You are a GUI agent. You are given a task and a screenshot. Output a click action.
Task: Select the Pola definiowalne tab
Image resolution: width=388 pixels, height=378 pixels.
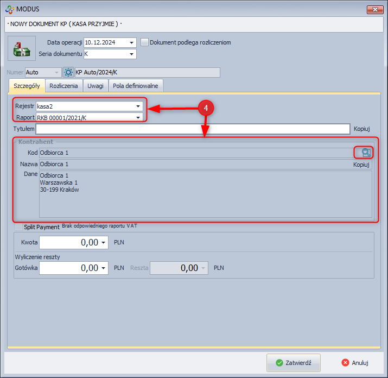click(136, 86)
